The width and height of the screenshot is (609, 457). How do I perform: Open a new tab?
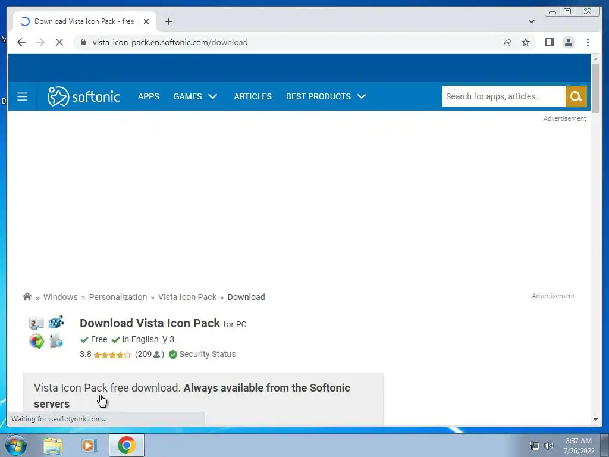tap(168, 21)
